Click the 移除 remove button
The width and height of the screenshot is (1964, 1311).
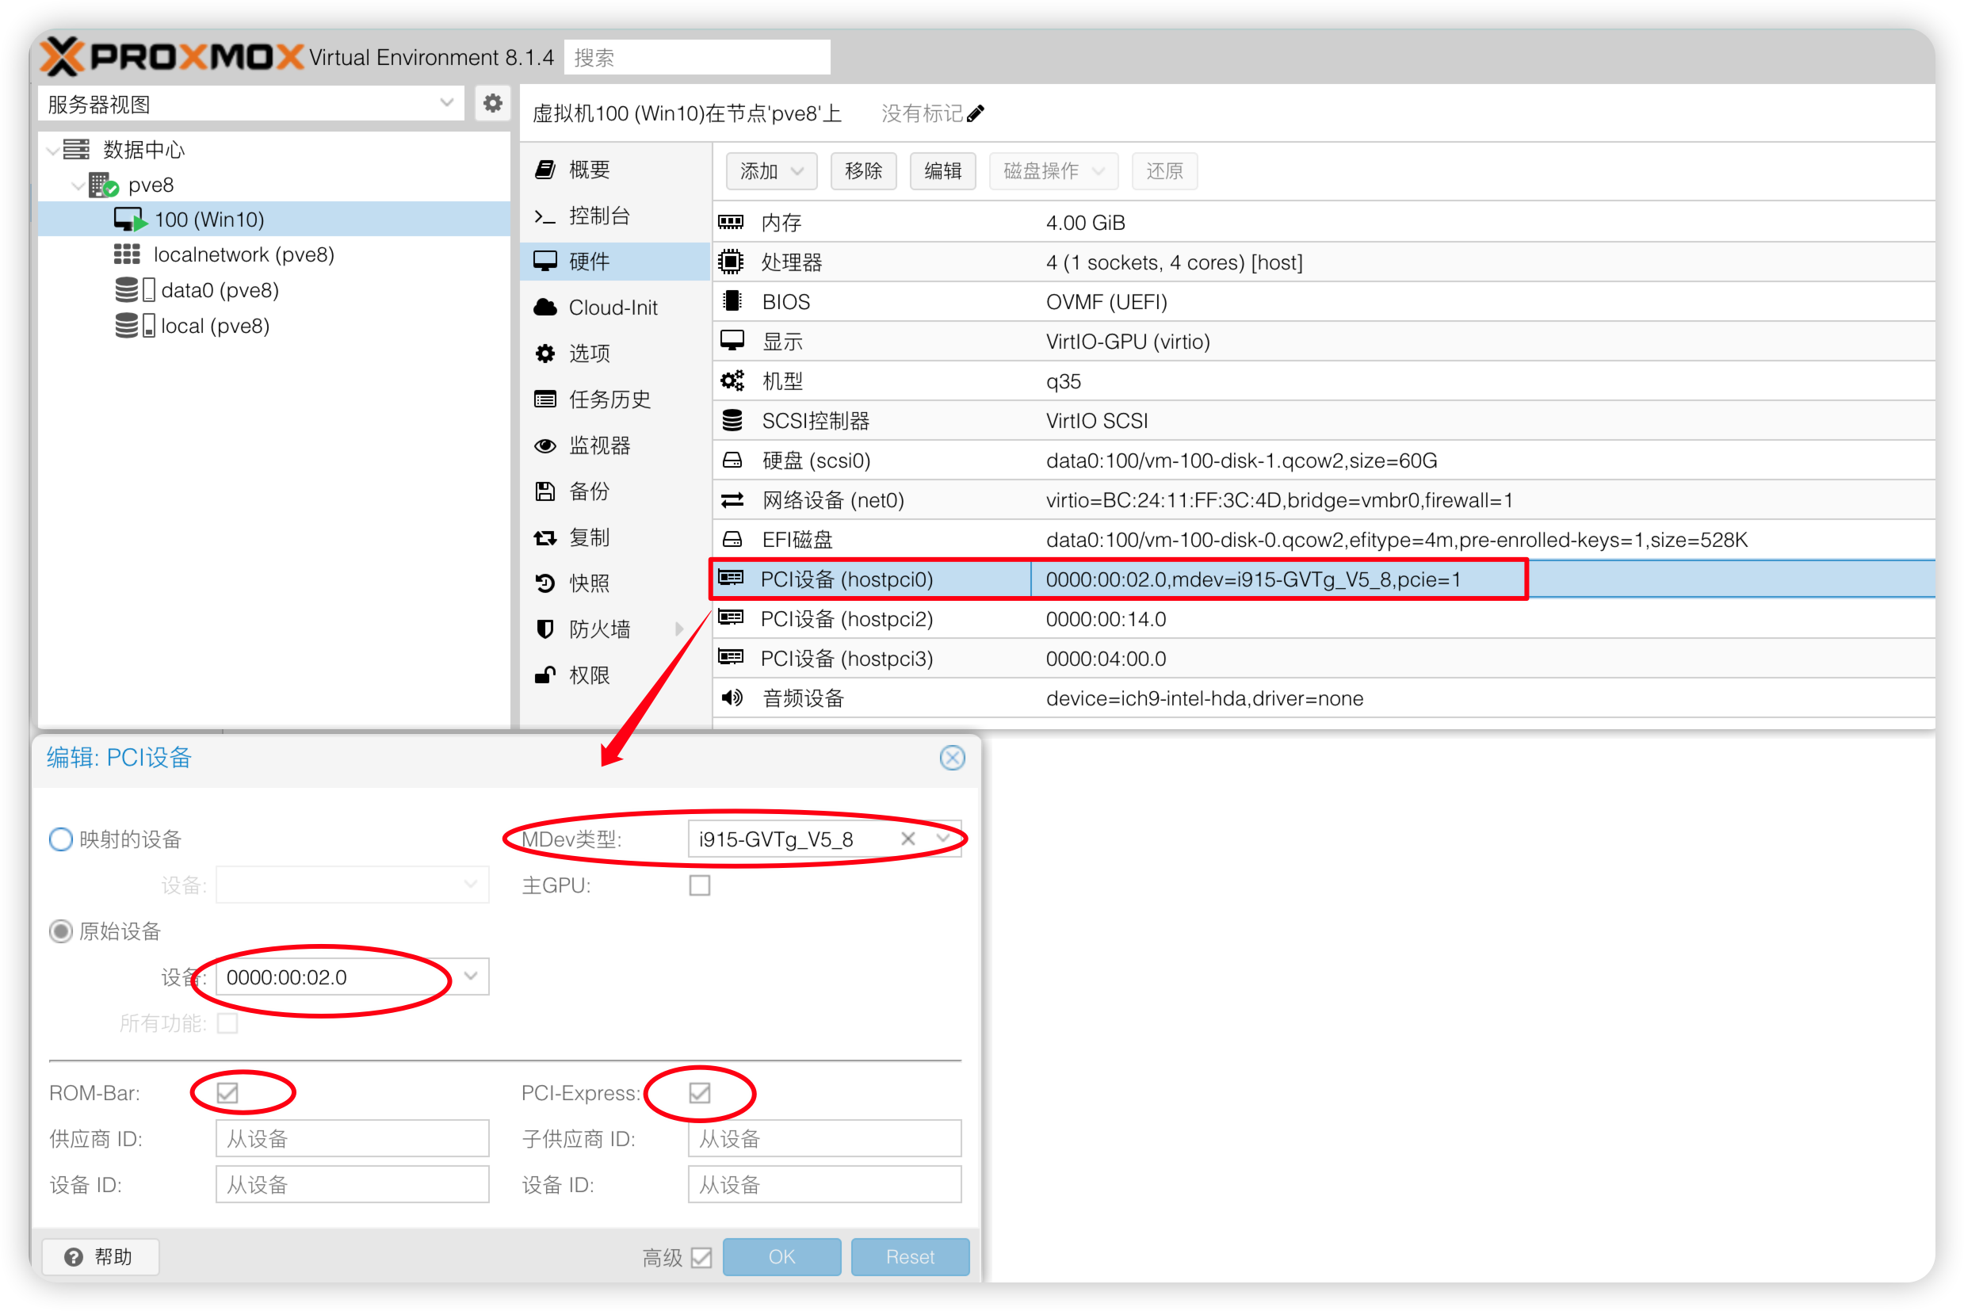[864, 170]
